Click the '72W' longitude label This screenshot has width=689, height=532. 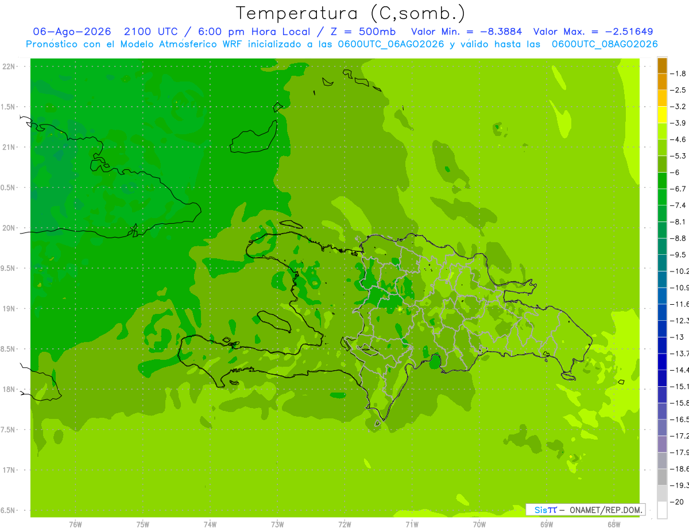click(x=345, y=525)
